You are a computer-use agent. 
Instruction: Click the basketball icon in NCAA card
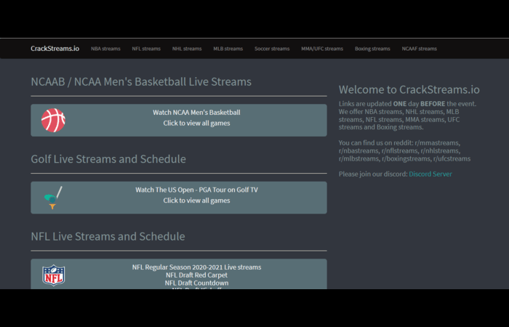(53, 121)
